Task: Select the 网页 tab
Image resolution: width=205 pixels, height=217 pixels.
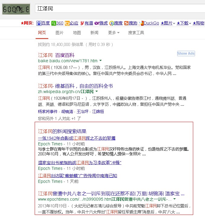Action: tap(42, 33)
